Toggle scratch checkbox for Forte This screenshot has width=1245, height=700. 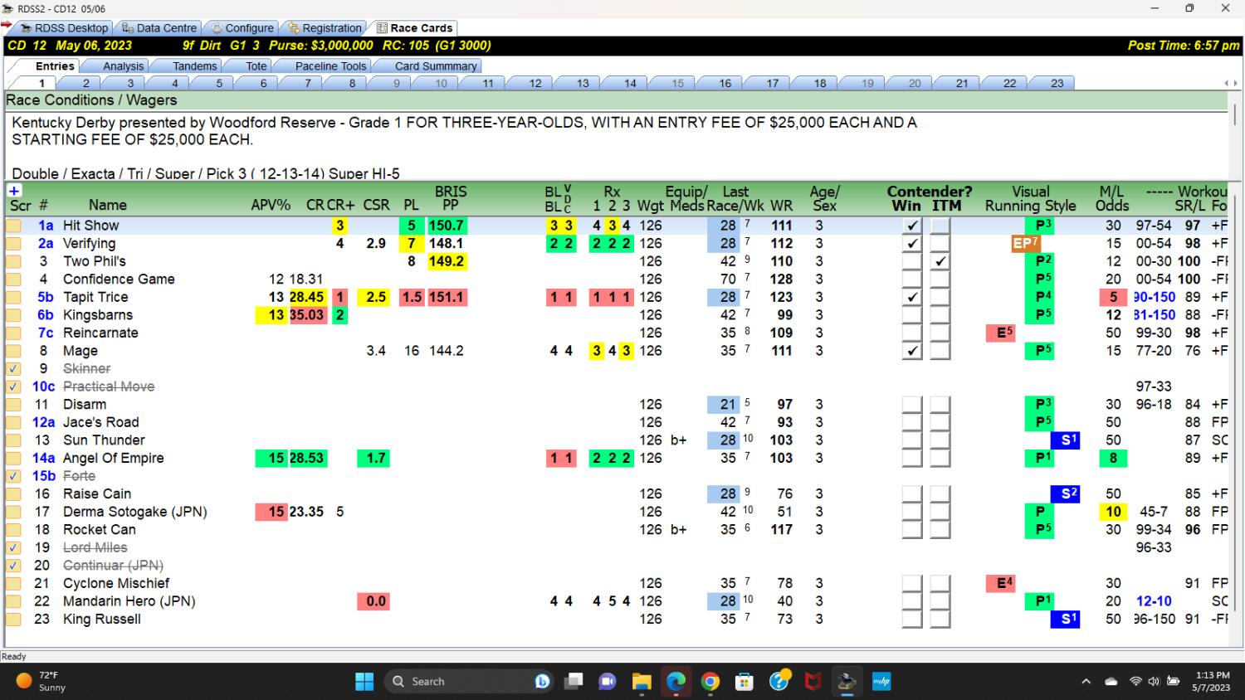click(x=14, y=476)
